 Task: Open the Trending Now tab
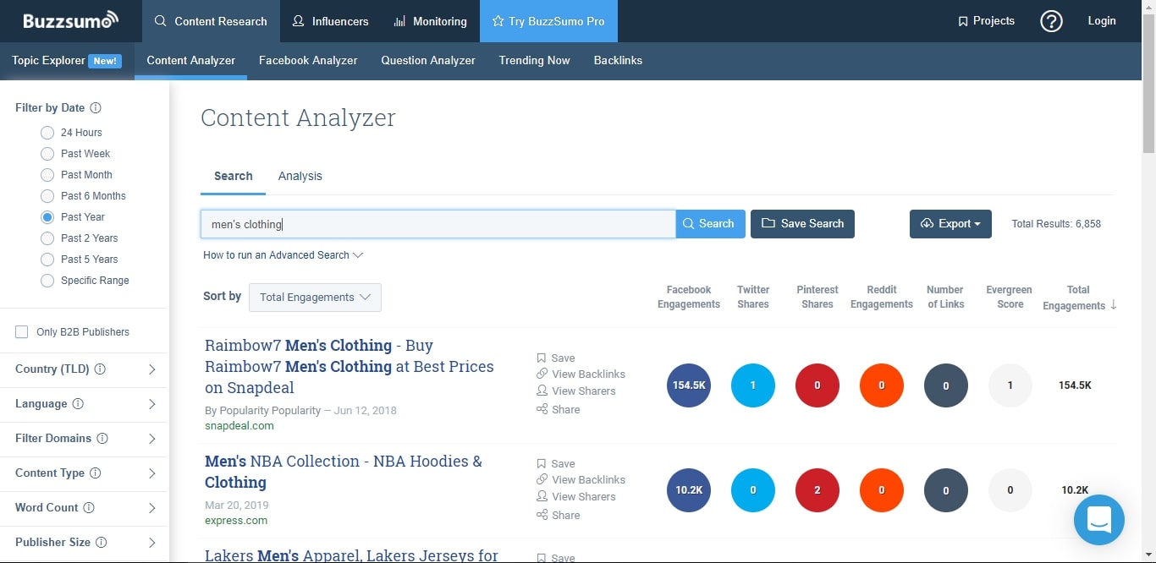tap(534, 61)
